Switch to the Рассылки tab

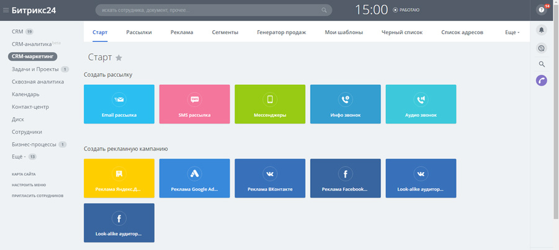pos(139,32)
